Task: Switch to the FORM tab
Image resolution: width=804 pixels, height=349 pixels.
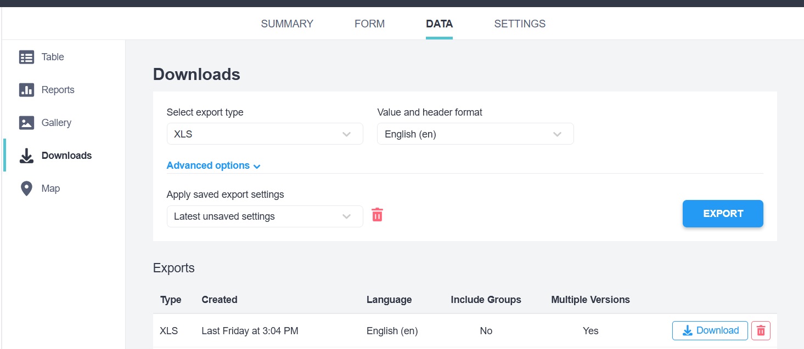Action: tap(369, 24)
